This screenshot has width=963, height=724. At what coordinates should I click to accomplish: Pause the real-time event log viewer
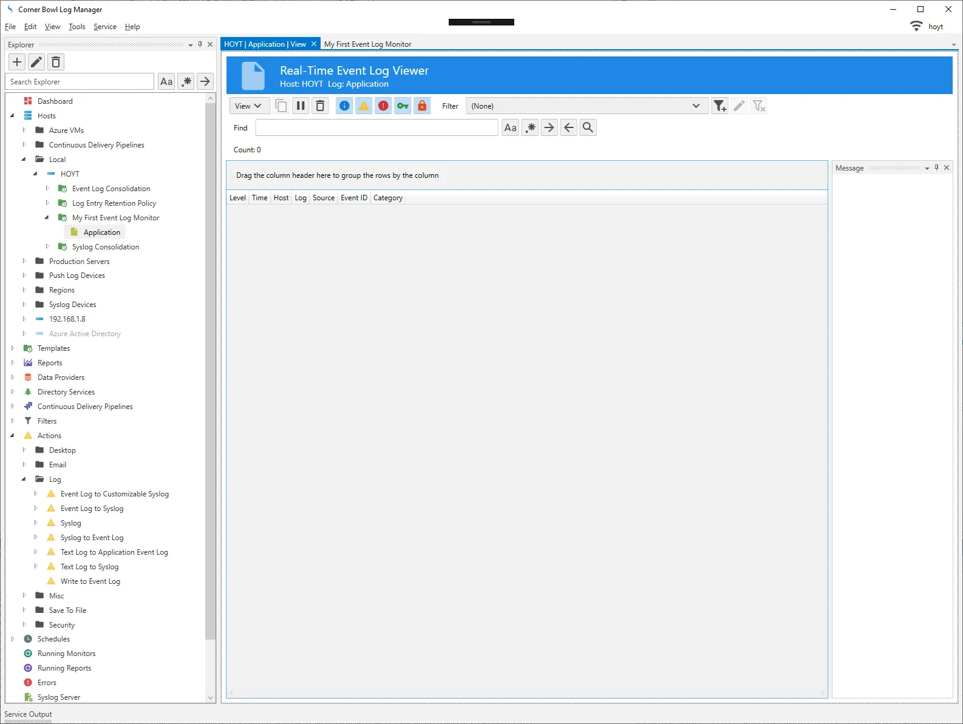click(x=301, y=106)
